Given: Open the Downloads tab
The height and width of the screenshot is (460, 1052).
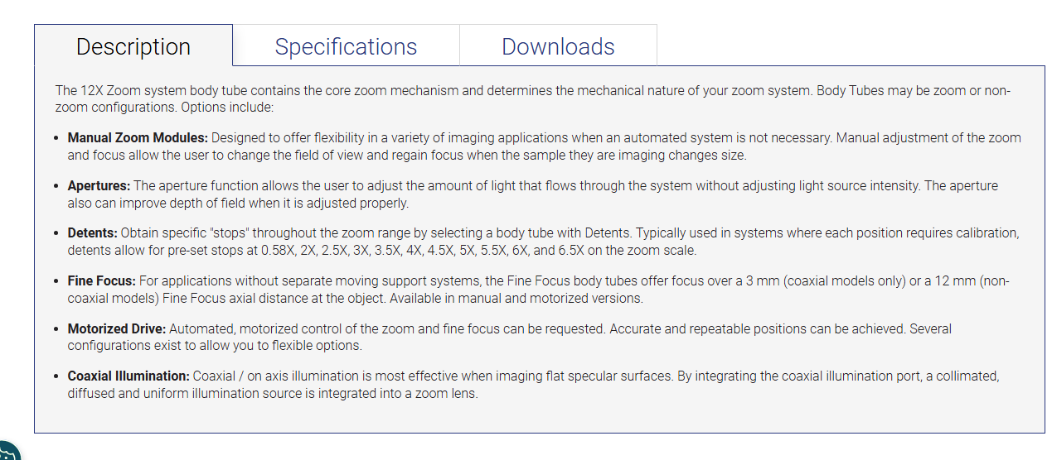Looking at the screenshot, I should click(x=558, y=46).
